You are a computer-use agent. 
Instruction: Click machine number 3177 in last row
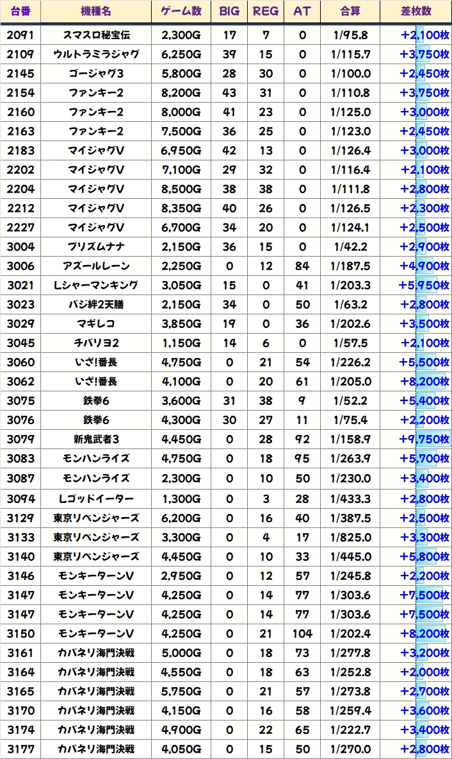pyautogui.click(x=20, y=749)
